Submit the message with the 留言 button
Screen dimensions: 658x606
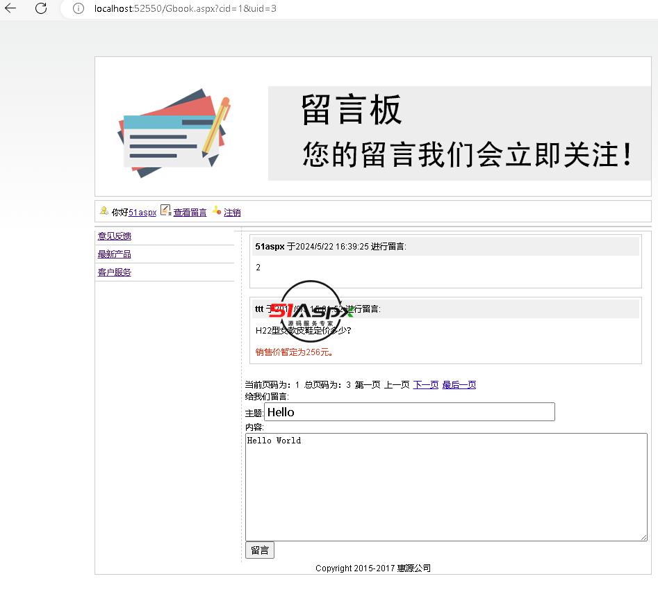click(x=260, y=550)
